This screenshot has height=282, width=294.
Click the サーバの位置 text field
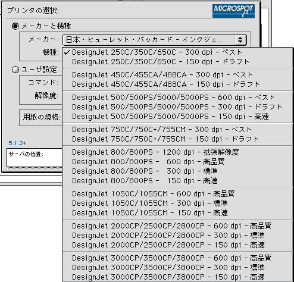click(x=35, y=158)
